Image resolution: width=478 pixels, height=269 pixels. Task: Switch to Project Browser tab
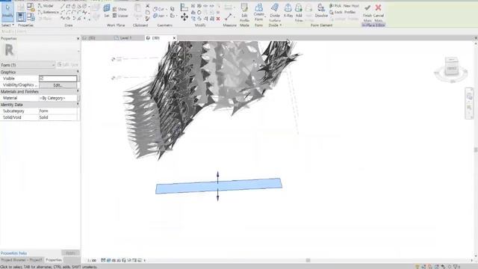(22, 260)
